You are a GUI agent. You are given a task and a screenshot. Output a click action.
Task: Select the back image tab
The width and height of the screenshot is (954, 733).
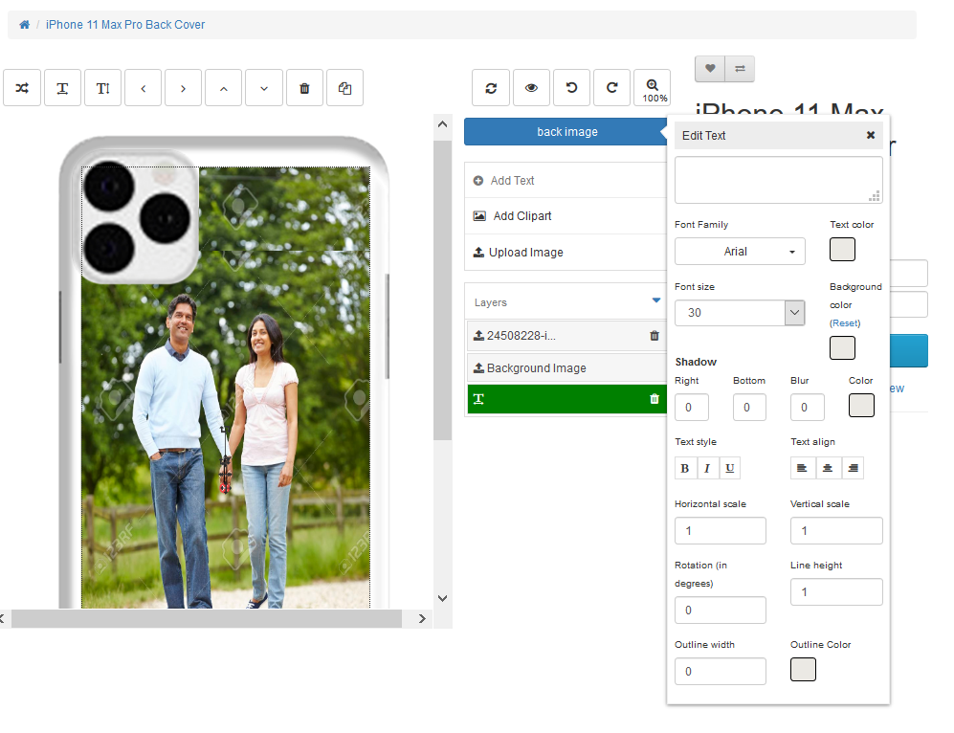pos(566,132)
